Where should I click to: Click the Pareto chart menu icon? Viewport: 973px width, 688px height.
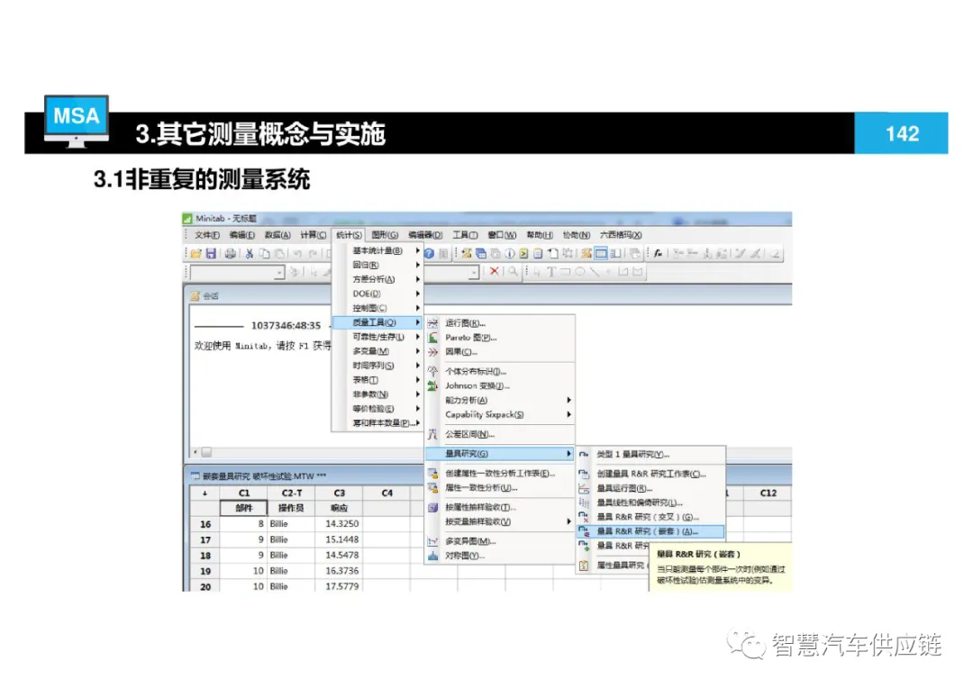point(432,338)
